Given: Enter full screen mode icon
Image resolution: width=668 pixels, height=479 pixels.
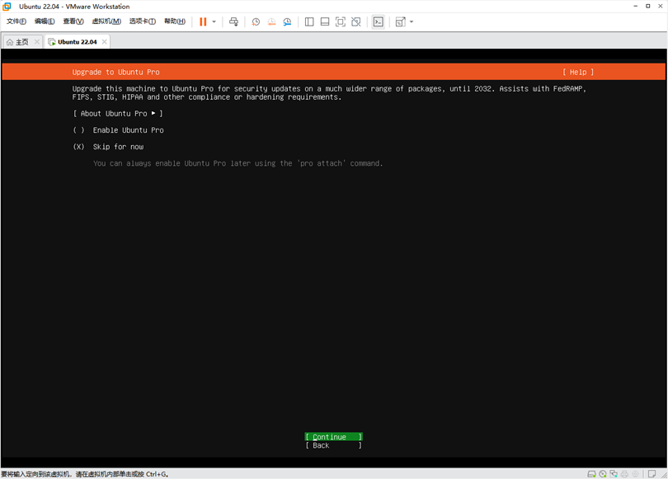Looking at the screenshot, I should [x=341, y=21].
